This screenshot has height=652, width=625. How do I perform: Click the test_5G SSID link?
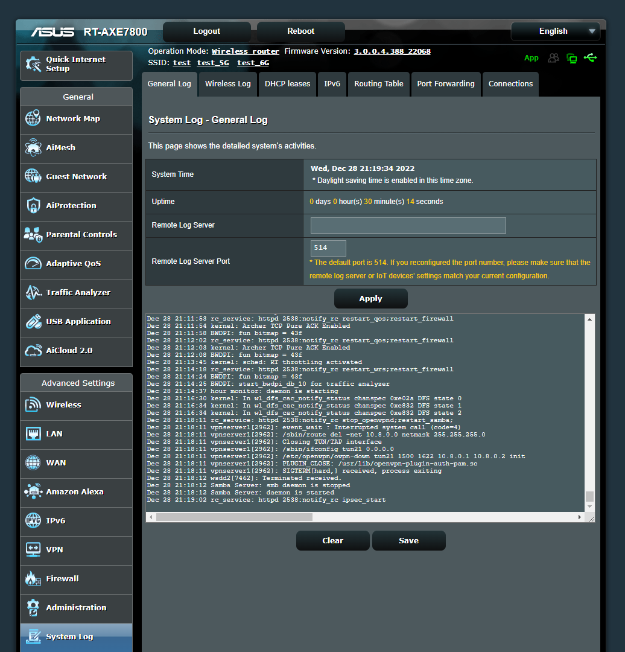pyautogui.click(x=213, y=63)
